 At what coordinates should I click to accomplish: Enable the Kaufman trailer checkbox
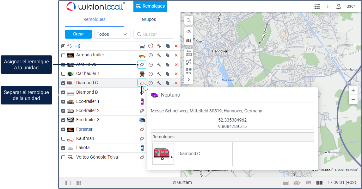pos(63,139)
